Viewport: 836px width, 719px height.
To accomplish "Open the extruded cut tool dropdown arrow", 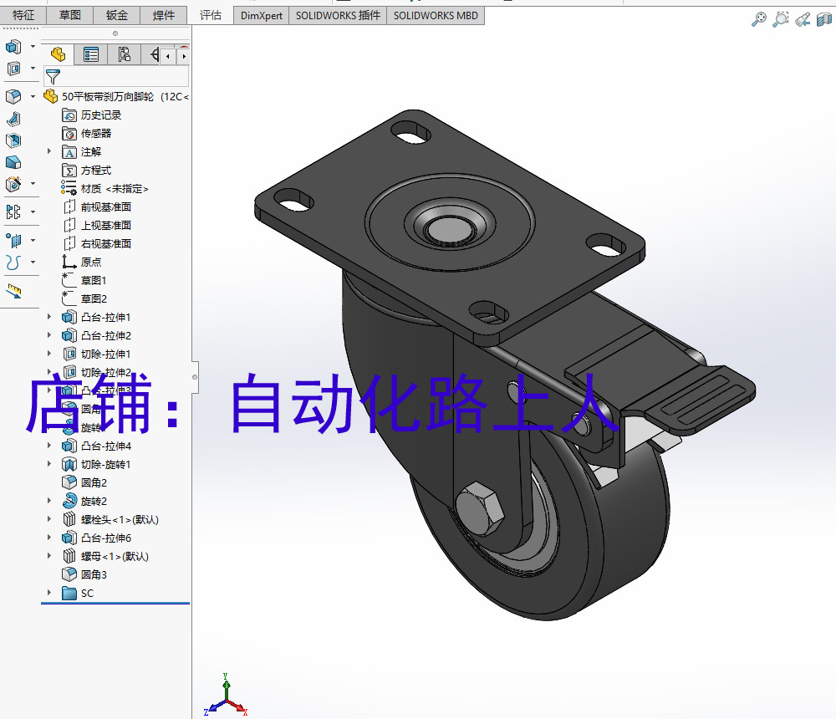I will [33, 69].
